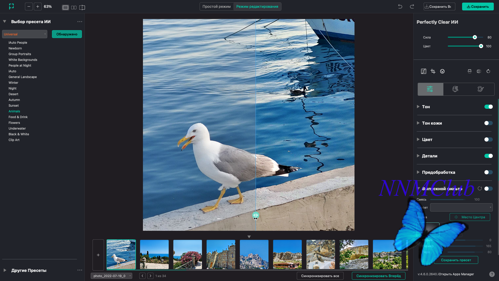Viewport: 499px width, 281px height.
Task: Enable the Тон кожи switch
Action: tap(489, 123)
